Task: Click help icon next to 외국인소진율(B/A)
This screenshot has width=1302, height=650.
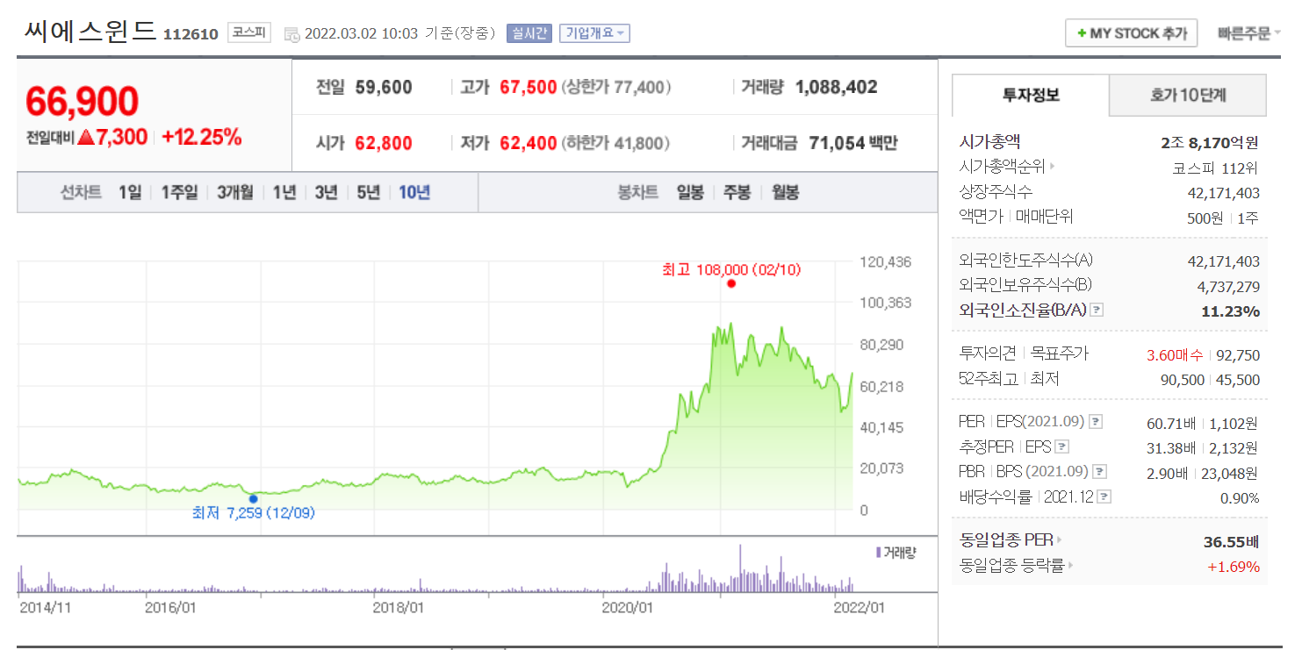Action: tap(1097, 311)
